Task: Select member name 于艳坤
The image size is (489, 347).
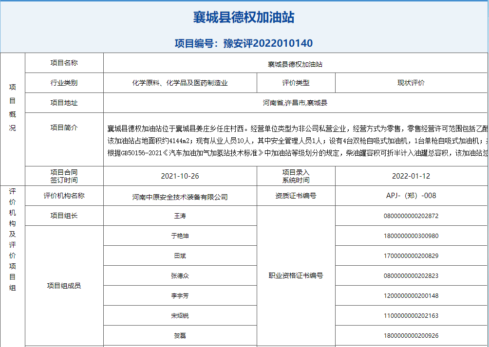Action: click(180, 236)
